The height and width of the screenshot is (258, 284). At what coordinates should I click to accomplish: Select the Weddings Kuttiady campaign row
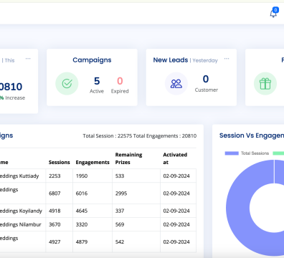(98, 176)
